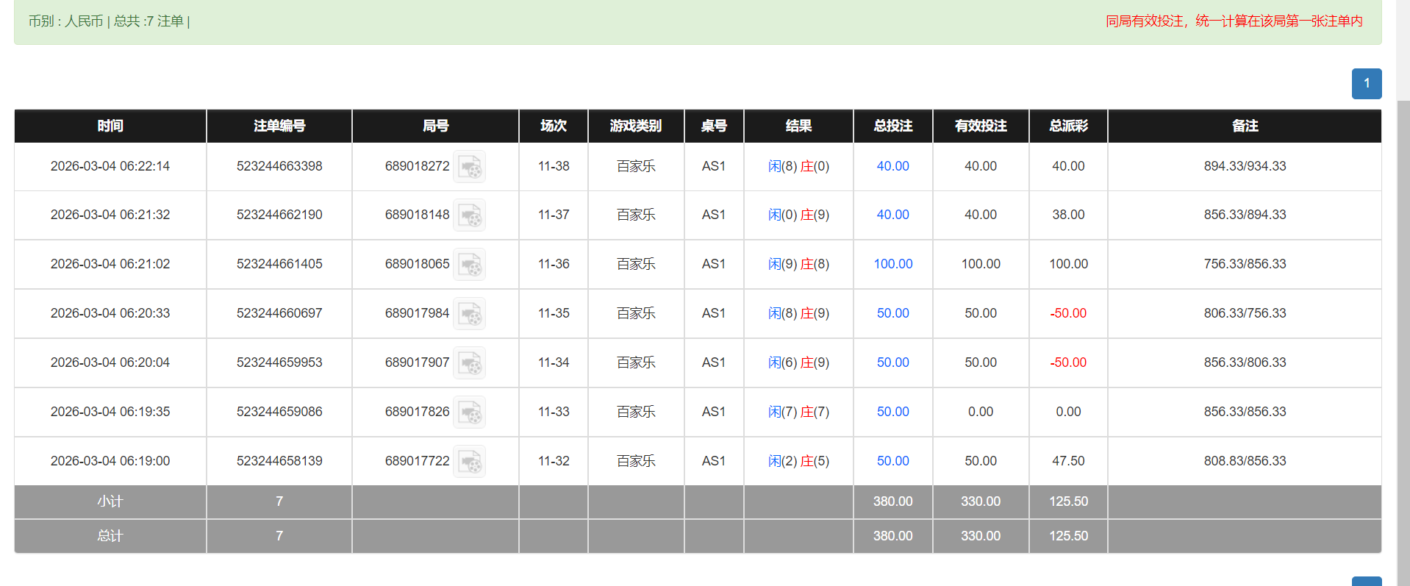Image resolution: width=1410 pixels, height=586 pixels.
Task: Click the red notice about valid bets
Action: click(x=1234, y=21)
